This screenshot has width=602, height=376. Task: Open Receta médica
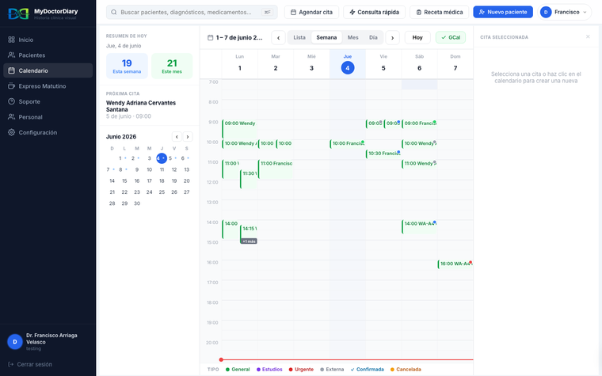click(x=439, y=13)
